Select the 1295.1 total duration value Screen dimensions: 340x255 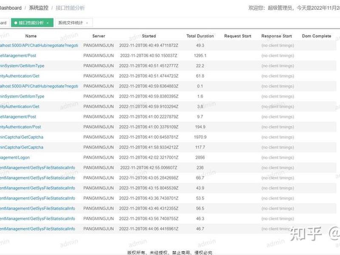click(200, 56)
